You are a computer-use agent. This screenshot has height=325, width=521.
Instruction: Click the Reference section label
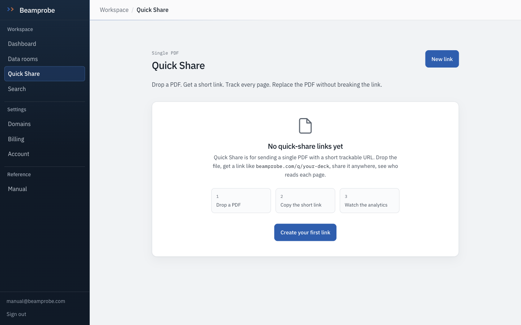19,174
